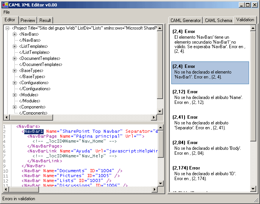Expand the <ListTemplates> tree node
Viewport: 260px width, 204px height.
(14, 46)
